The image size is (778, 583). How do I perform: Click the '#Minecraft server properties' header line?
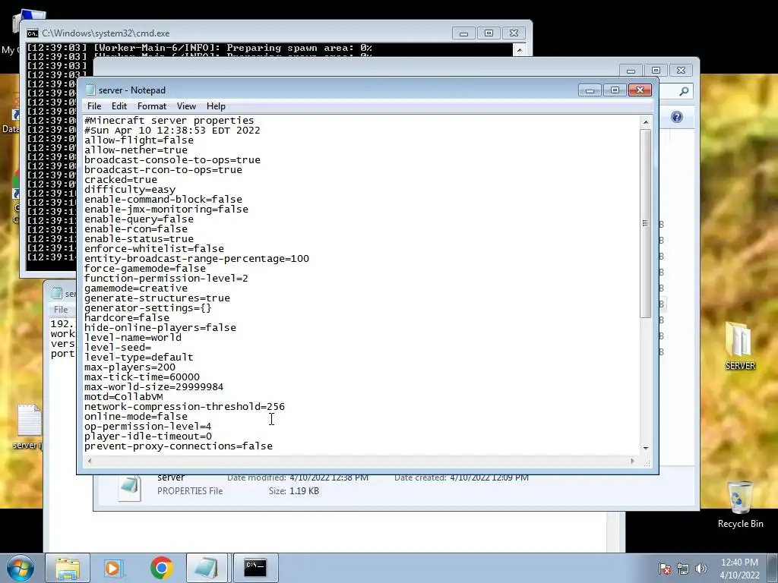(169, 121)
